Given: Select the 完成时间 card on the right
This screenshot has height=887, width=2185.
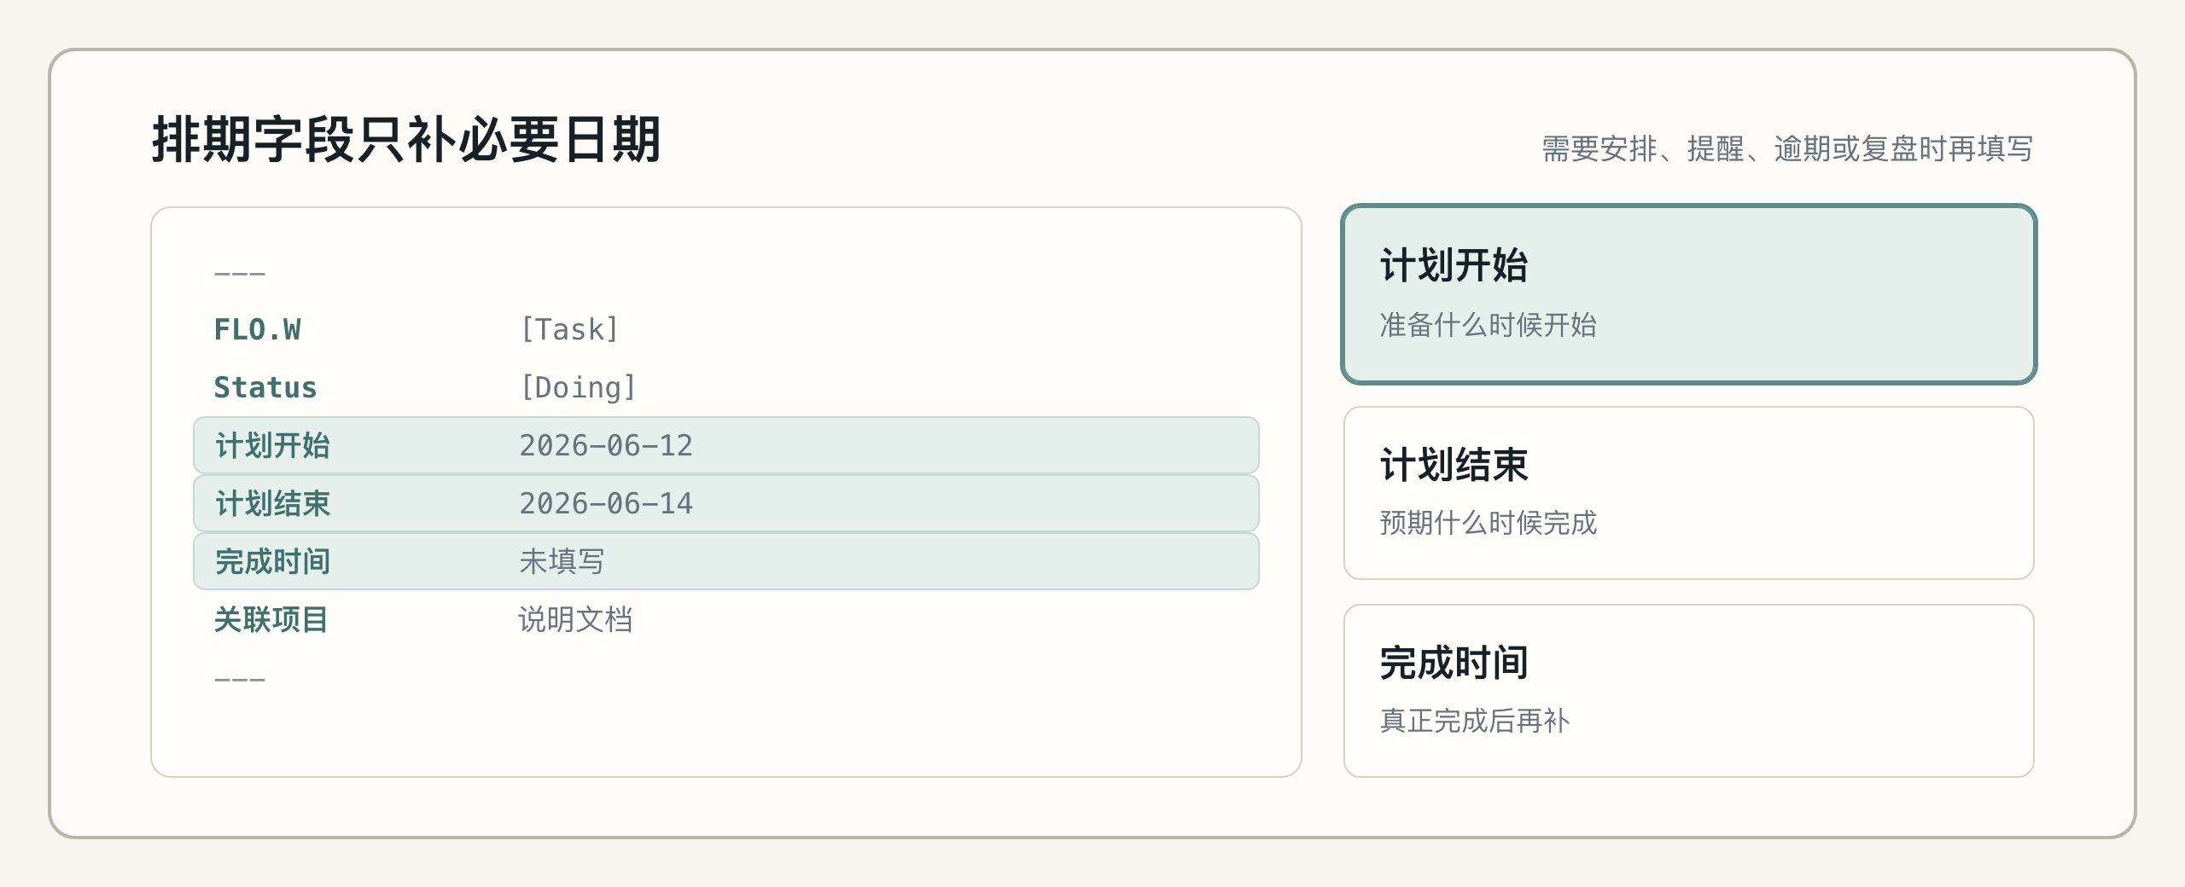Looking at the screenshot, I should click(1688, 691).
